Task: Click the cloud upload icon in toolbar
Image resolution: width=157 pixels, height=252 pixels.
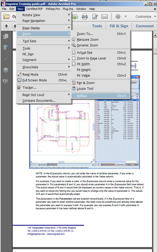Action: [x=75, y=16]
